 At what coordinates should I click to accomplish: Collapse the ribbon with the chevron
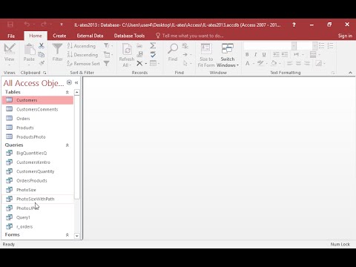pyautogui.click(x=350, y=73)
